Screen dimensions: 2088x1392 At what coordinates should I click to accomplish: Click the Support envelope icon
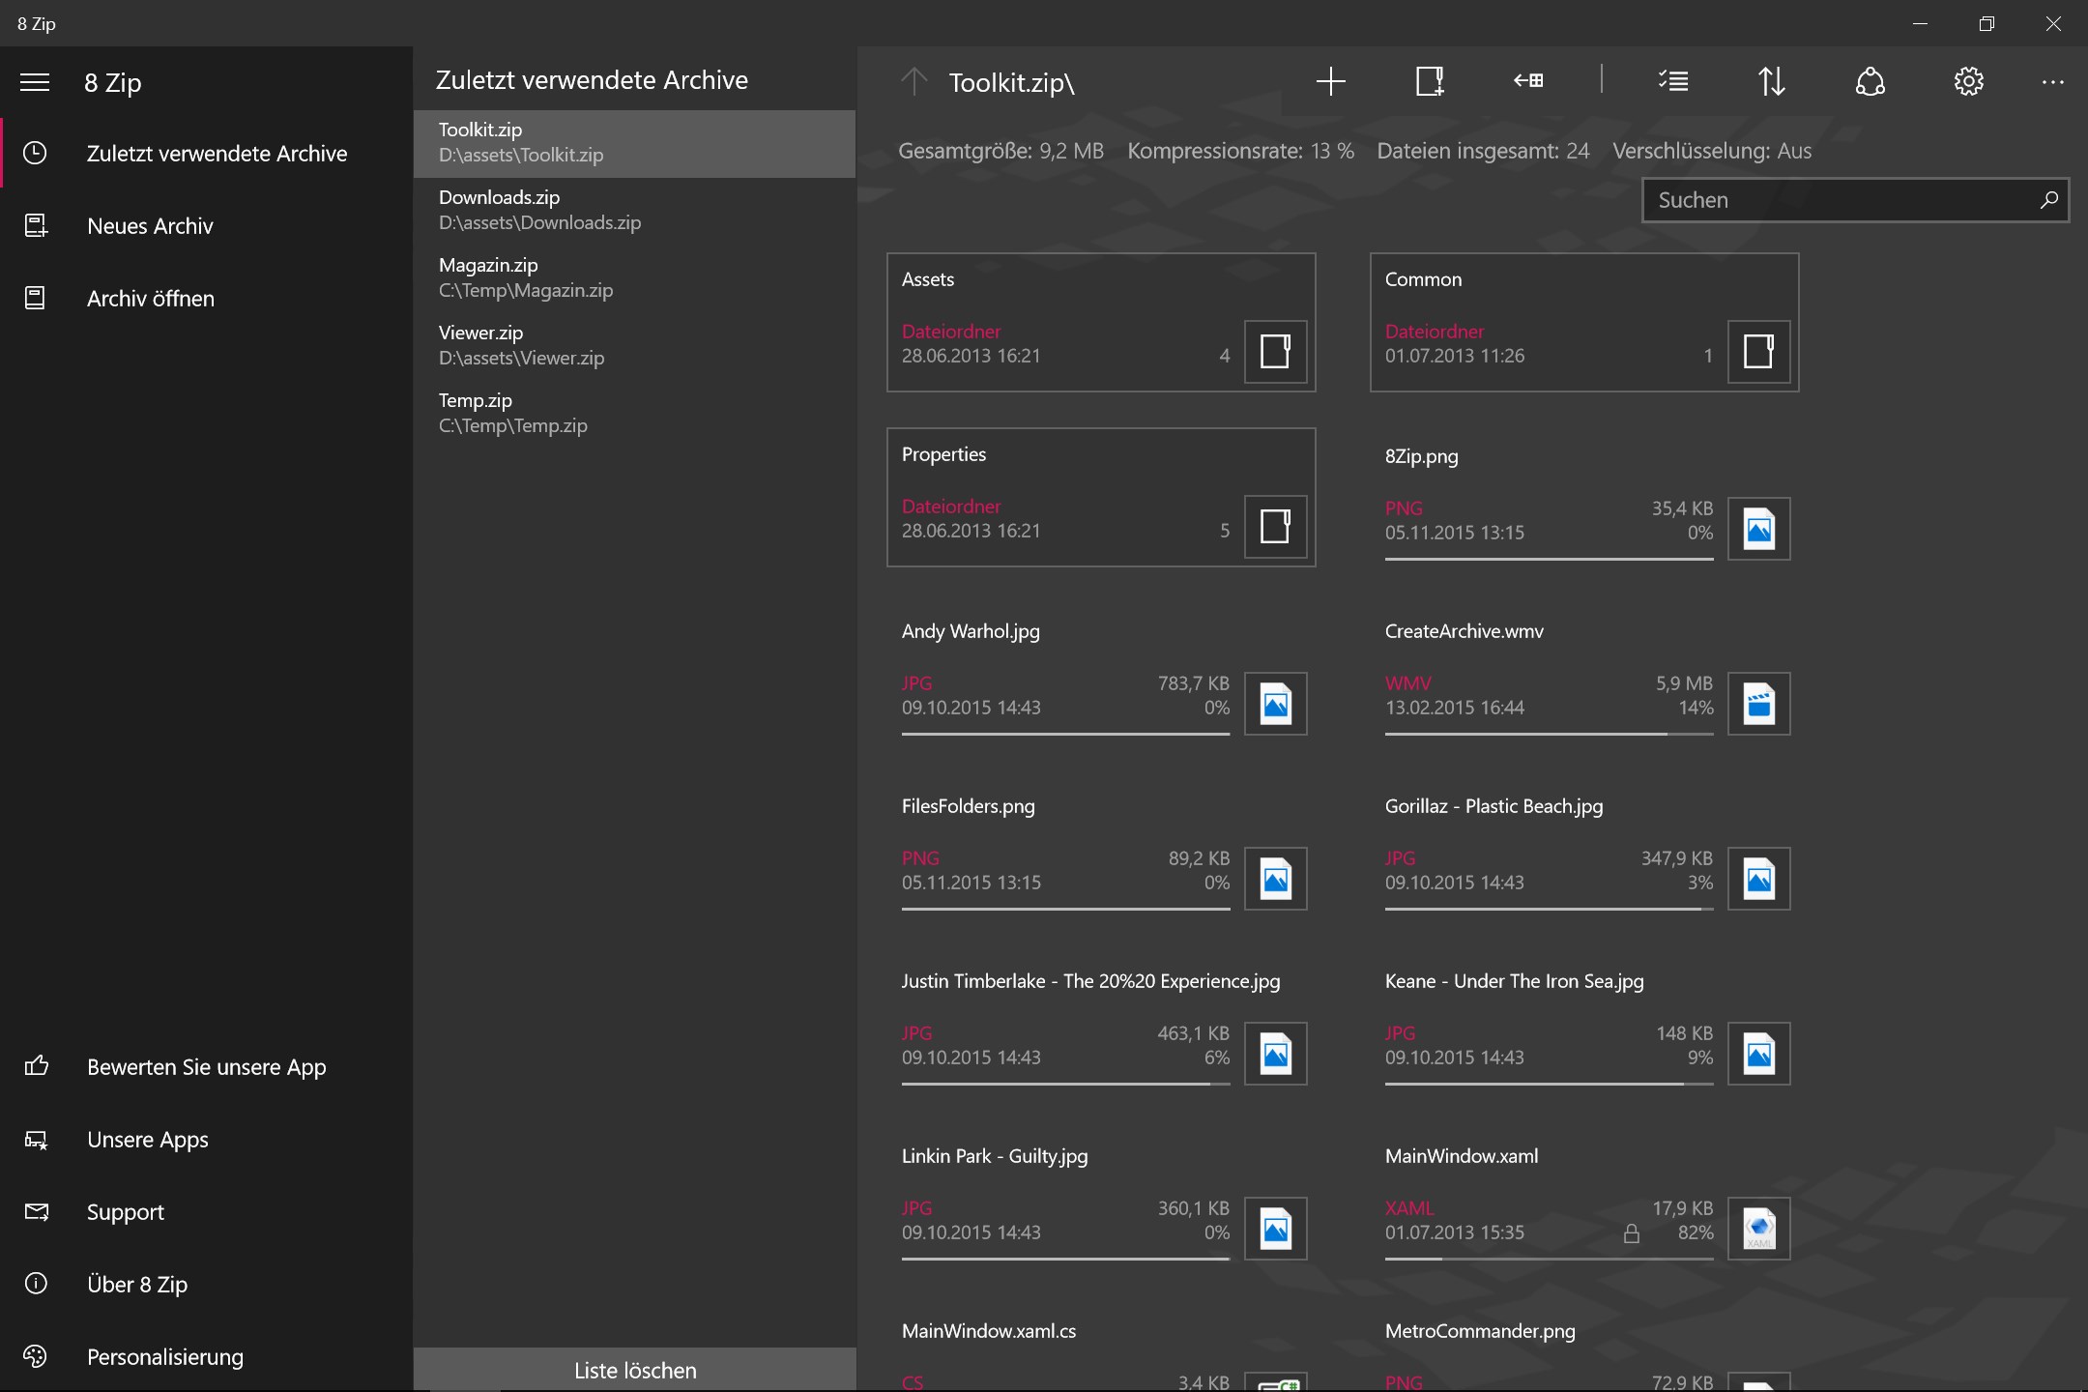[36, 1211]
